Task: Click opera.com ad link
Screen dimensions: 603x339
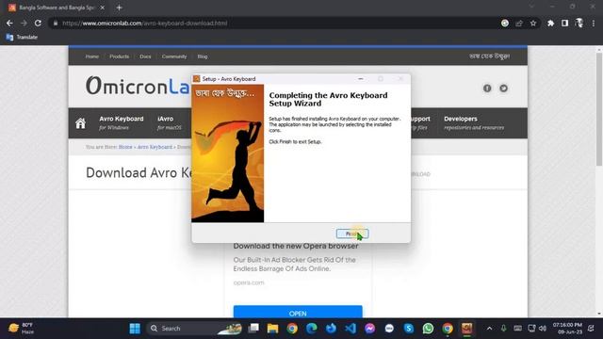Action: (249, 282)
